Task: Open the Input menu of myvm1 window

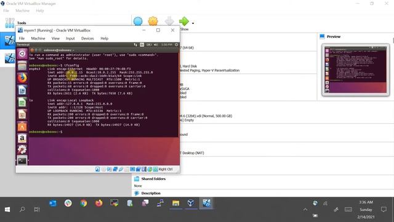Action: click(x=70, y=38)
